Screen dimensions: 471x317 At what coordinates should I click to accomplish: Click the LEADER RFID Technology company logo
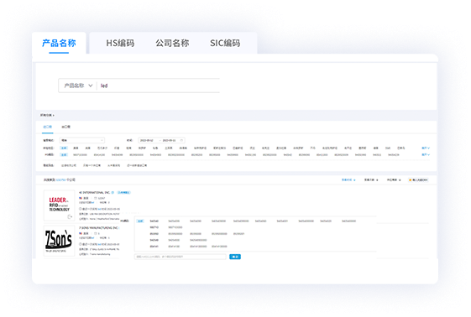click(59, 205)
